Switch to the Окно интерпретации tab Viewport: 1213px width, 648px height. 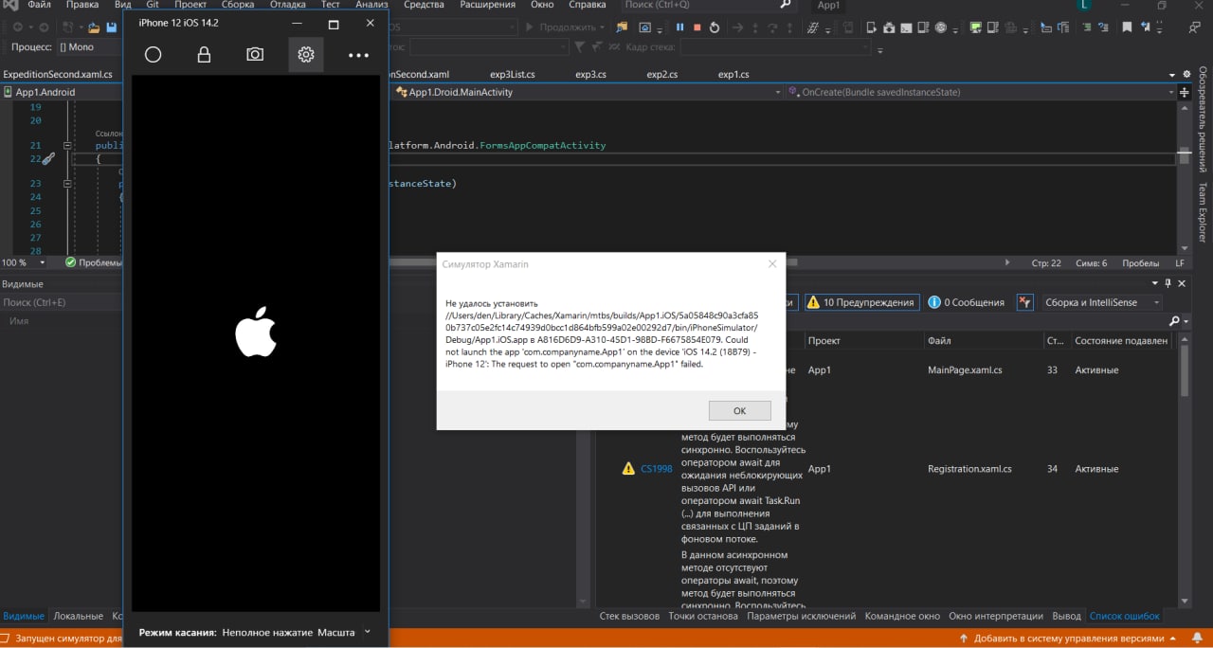(995, 616)
